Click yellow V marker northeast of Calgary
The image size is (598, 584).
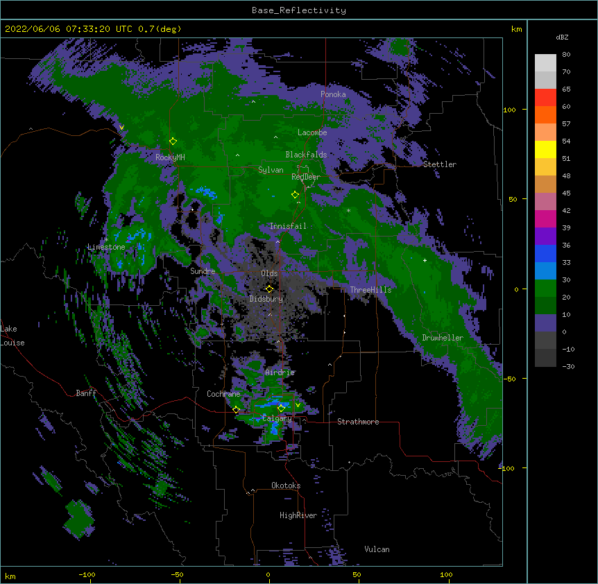point(298,405)
